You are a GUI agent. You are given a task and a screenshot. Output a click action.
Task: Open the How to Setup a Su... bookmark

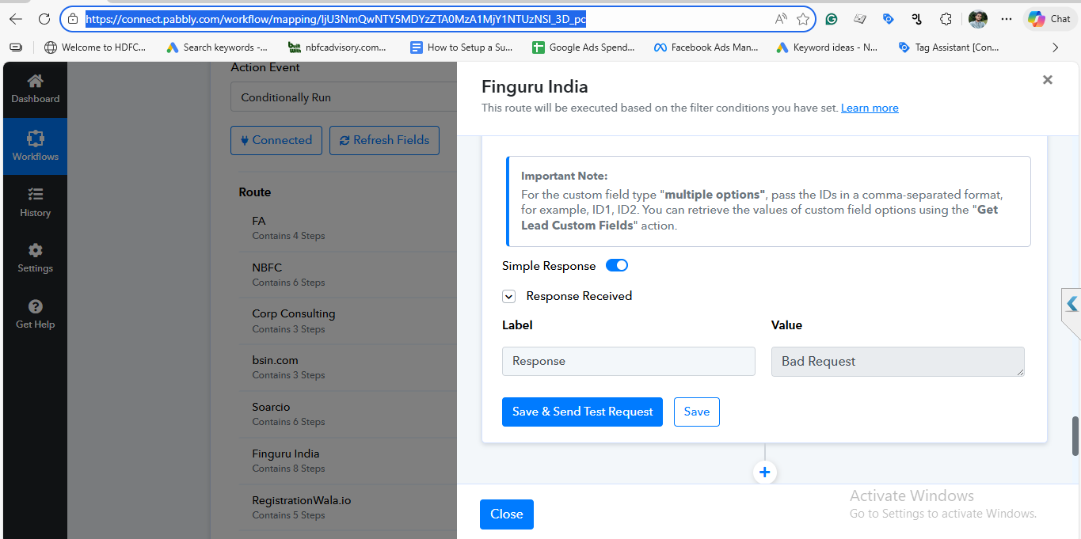coord(462,47)
